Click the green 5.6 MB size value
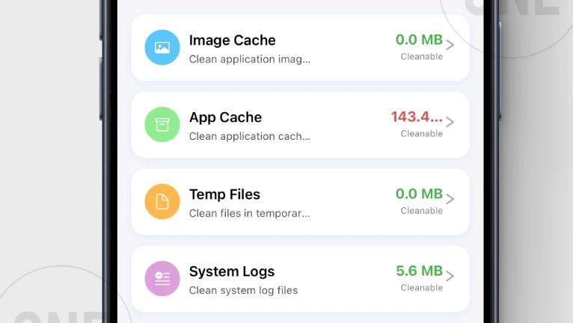The image size is (573, 323). [x=419, y=271]
